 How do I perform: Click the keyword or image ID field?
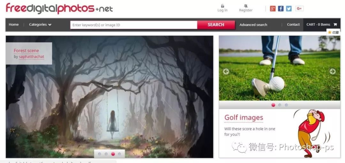tap(134, 25)
